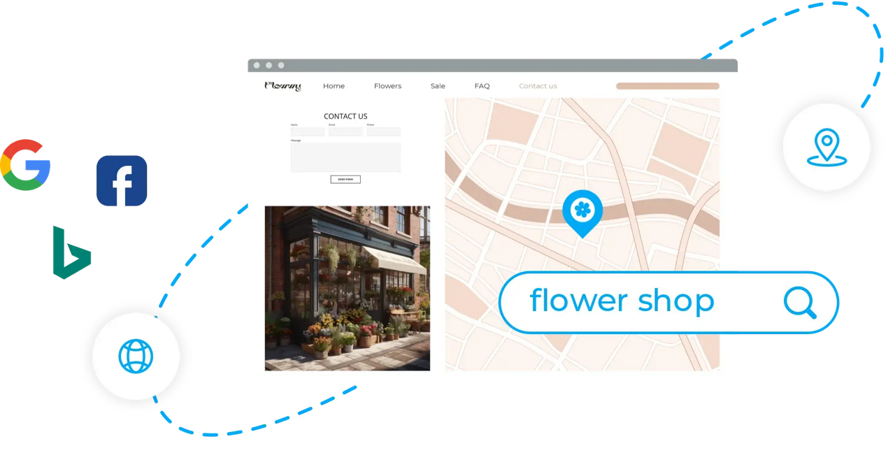Click the blue flower map marker
The height and width of the screenshot is (467, 895).
tap(582, 213)
